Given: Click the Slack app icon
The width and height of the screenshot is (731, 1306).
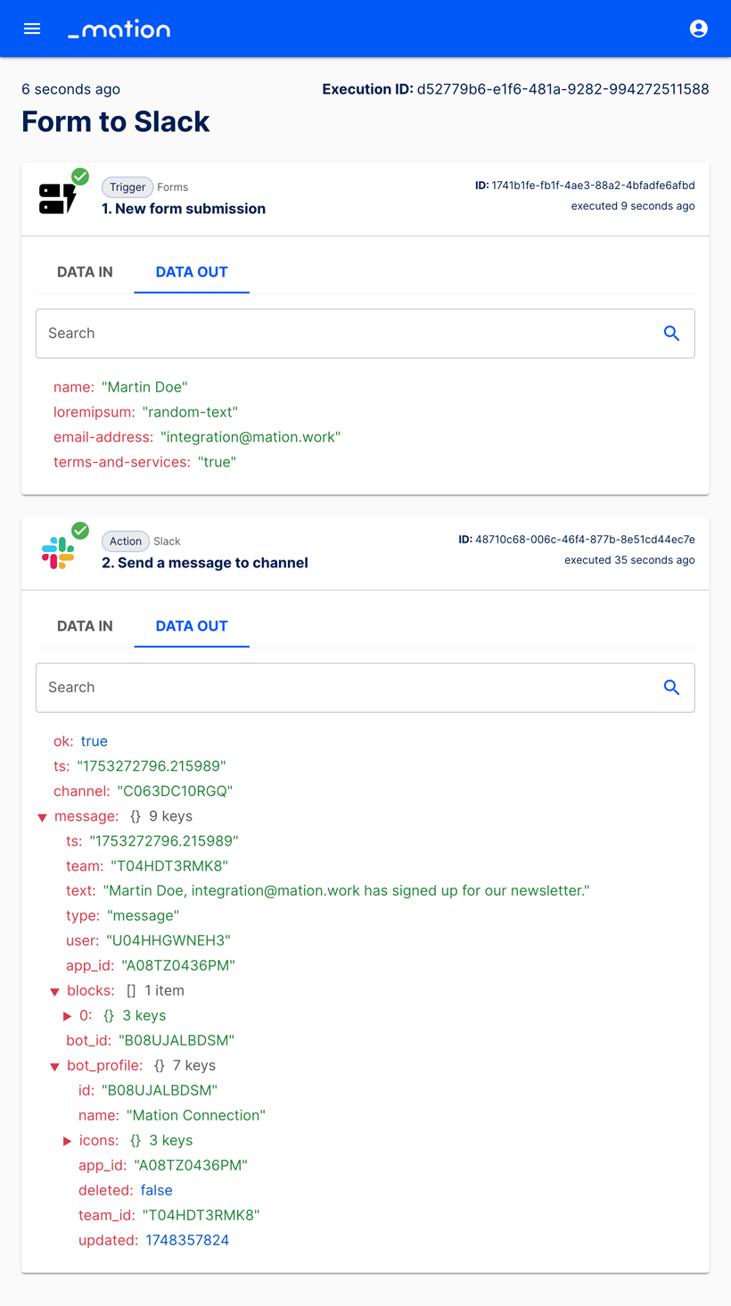Looking at the screenshot, I should coord(57,553).
